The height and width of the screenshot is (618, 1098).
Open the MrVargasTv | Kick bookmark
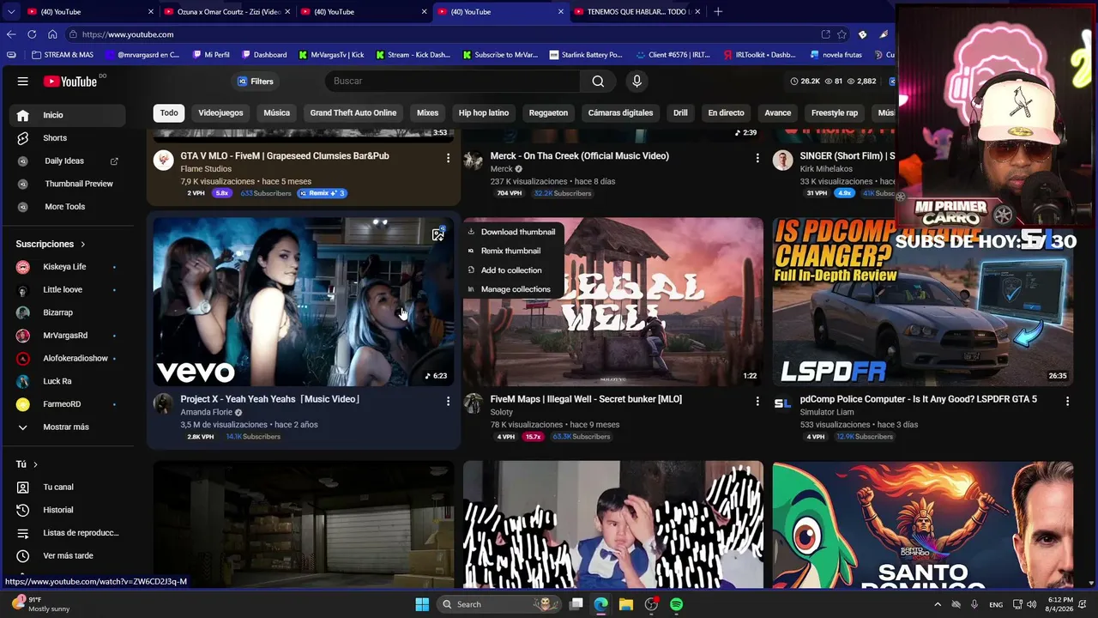(x=331, y=55)
